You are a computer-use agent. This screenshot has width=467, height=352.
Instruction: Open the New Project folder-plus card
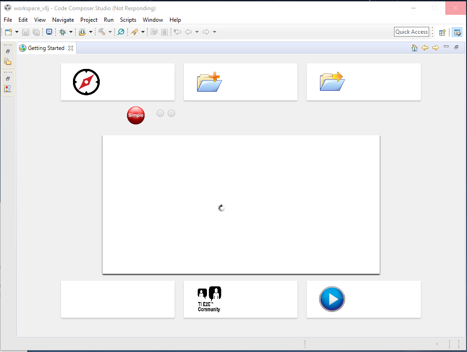point(240,82)
